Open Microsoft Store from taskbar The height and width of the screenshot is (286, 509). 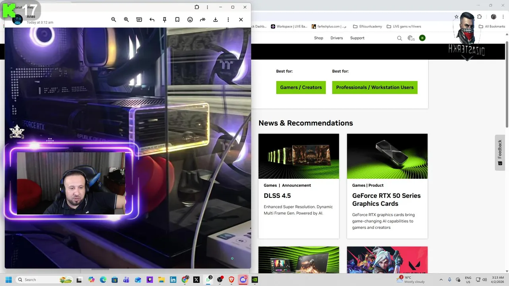pos(115,280)
